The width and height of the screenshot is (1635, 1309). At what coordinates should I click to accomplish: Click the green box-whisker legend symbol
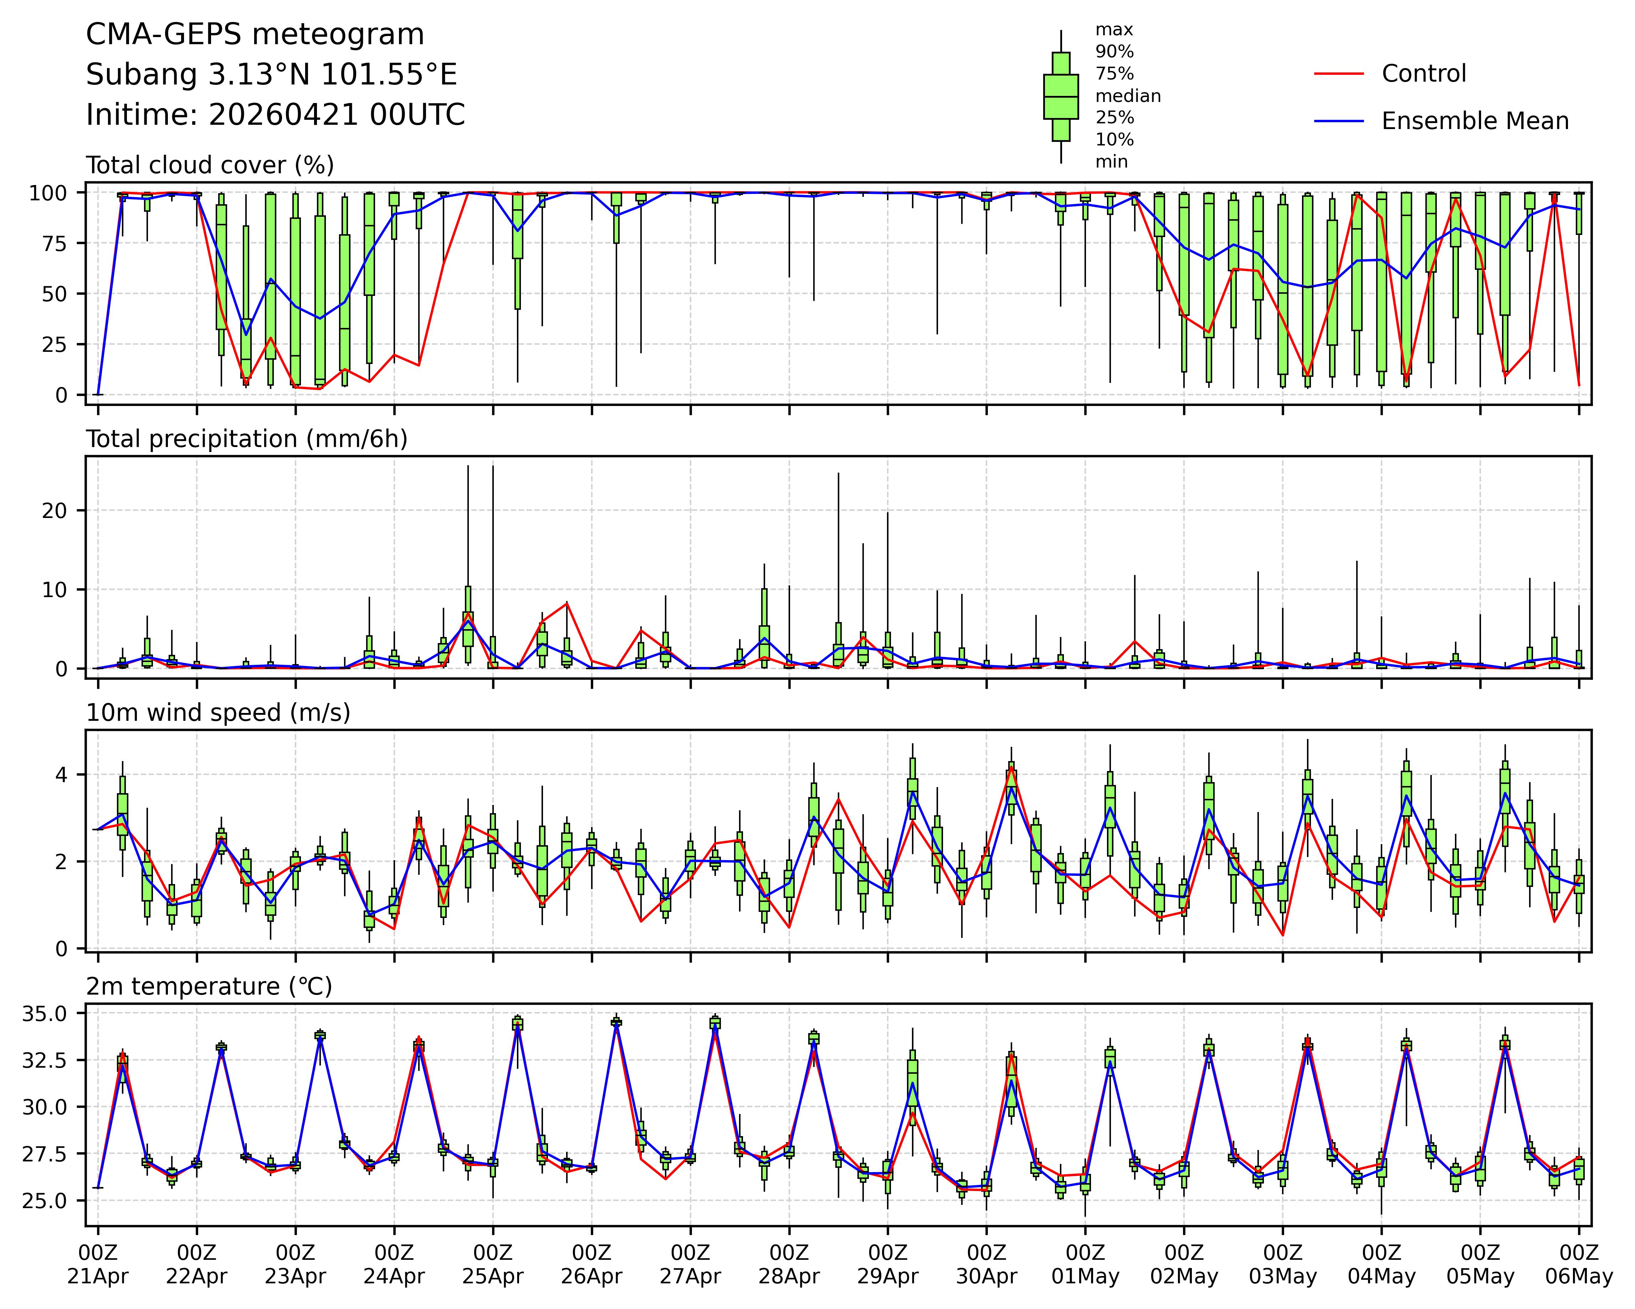pyautogui.click(x=1060, y=97)
